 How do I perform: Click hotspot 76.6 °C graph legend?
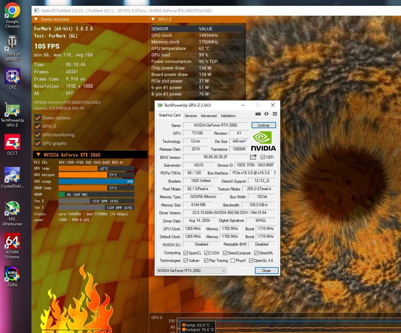coord(198,330)
